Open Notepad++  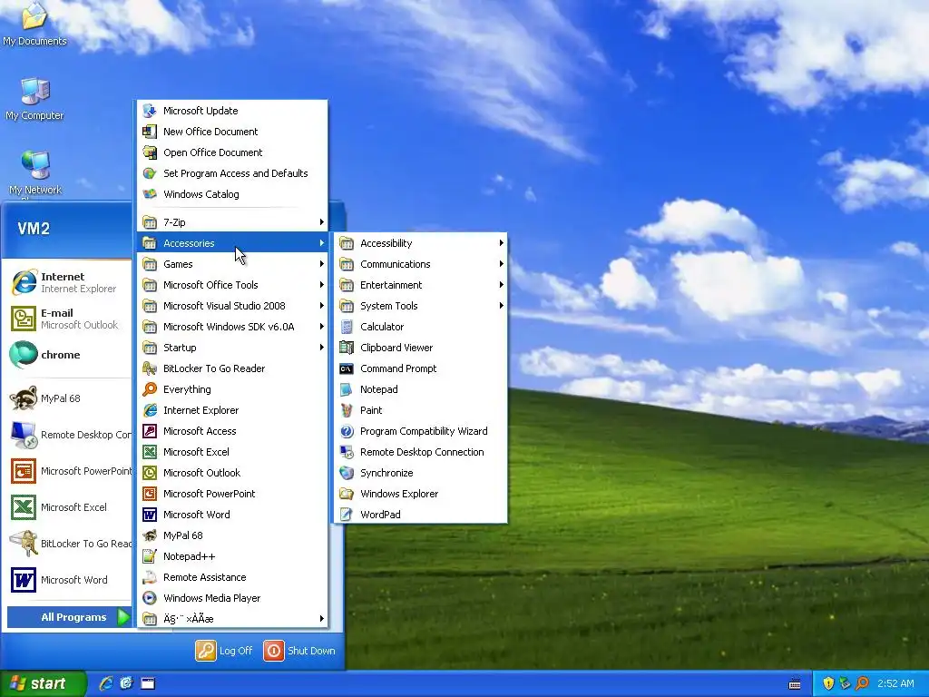click(232, 556)
